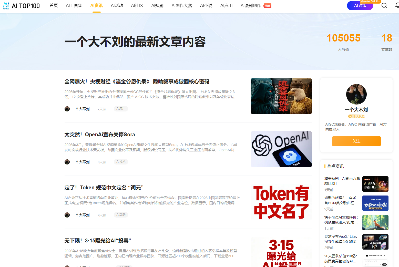Select the AI应用 tag on first article

121,109
